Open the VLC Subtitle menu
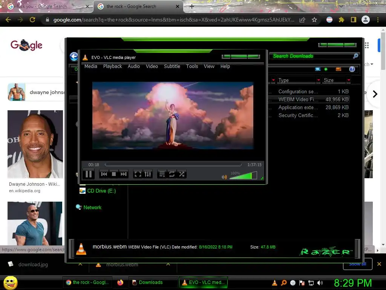Screen dimensions: 386x290 [x=172, y=66]
